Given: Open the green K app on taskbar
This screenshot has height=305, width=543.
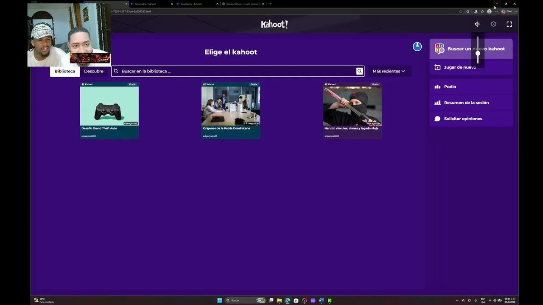Looking at the screenshot, I should (x=330, y=300).
